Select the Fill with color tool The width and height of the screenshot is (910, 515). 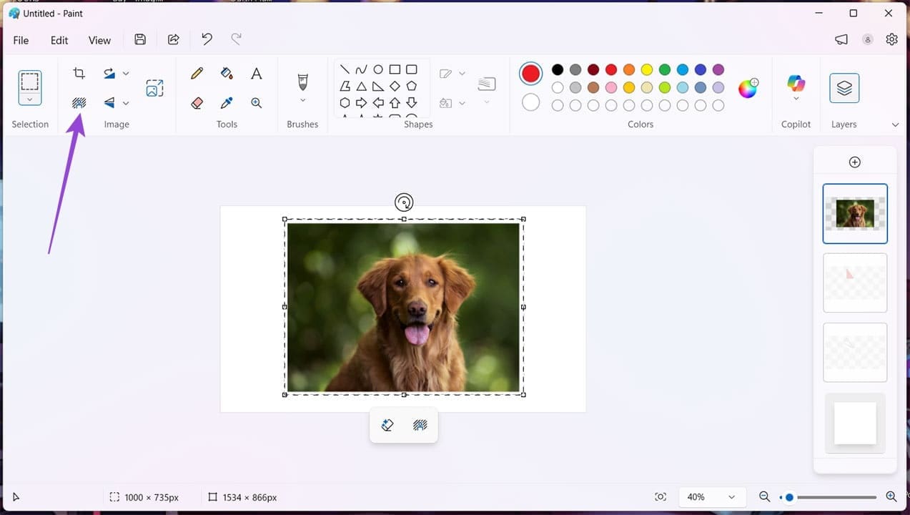(226, 73)
